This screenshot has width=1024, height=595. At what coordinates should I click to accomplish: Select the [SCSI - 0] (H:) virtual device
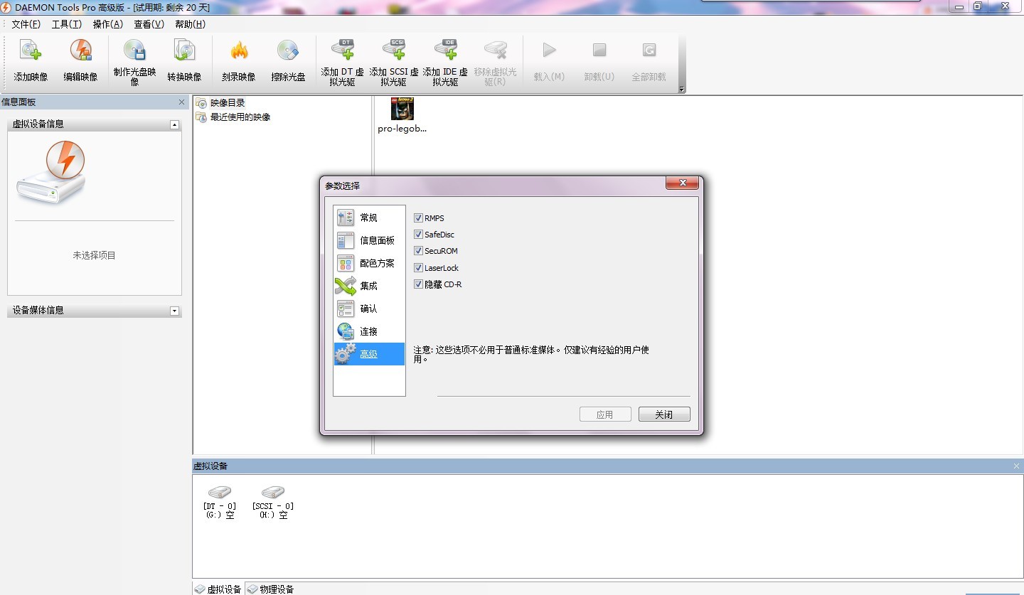click(273, 501)
